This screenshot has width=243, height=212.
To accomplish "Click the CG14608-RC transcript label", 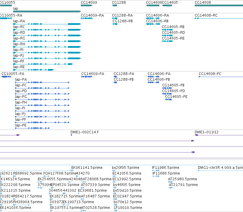I will [x=206, y=15].
